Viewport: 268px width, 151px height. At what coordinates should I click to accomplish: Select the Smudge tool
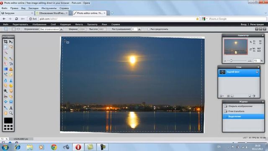click(5, 86)
